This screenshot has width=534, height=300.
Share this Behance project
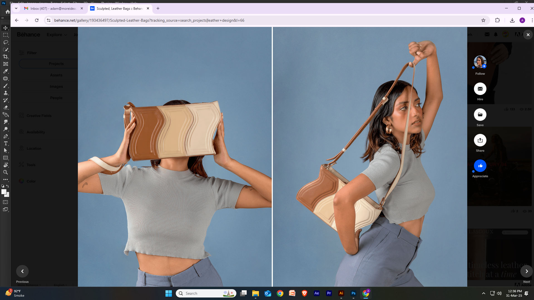pos(480,140)
